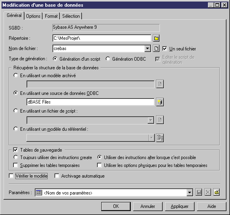The image size is (230, 215).
Task: Switch to the Options tab
Action: pyautogui.click(x=33, y=16)
